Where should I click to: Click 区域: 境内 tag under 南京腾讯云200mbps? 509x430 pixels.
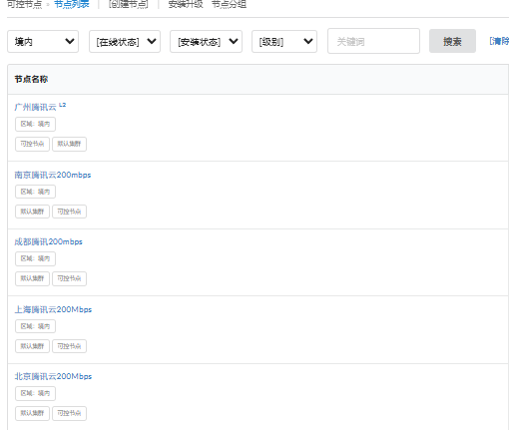click(x=35, y=192)
